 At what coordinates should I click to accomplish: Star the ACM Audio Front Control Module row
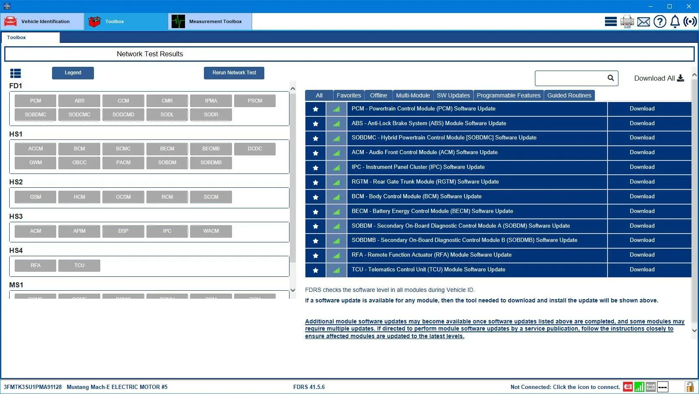tap(316, 153)
